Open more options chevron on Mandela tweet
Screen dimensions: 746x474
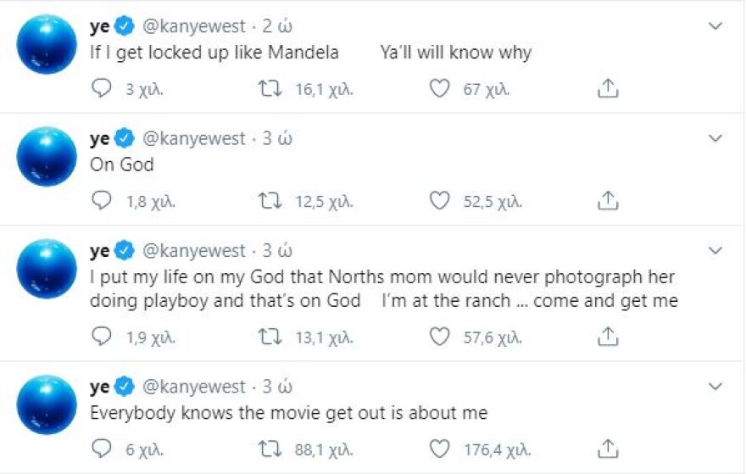point(715,27)
